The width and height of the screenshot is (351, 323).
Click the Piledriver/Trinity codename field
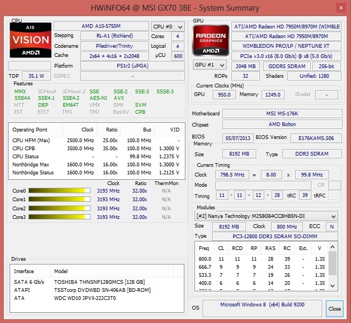coord(115,46)
